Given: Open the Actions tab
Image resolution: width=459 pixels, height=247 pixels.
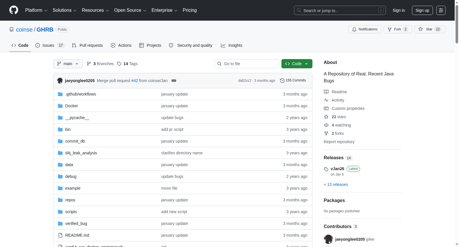Looking at the screenshot, I should tap(121, 45).
